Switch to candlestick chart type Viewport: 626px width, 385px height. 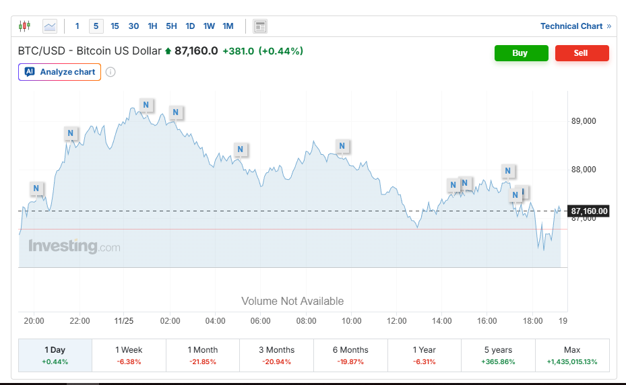(x=25, y=26)
